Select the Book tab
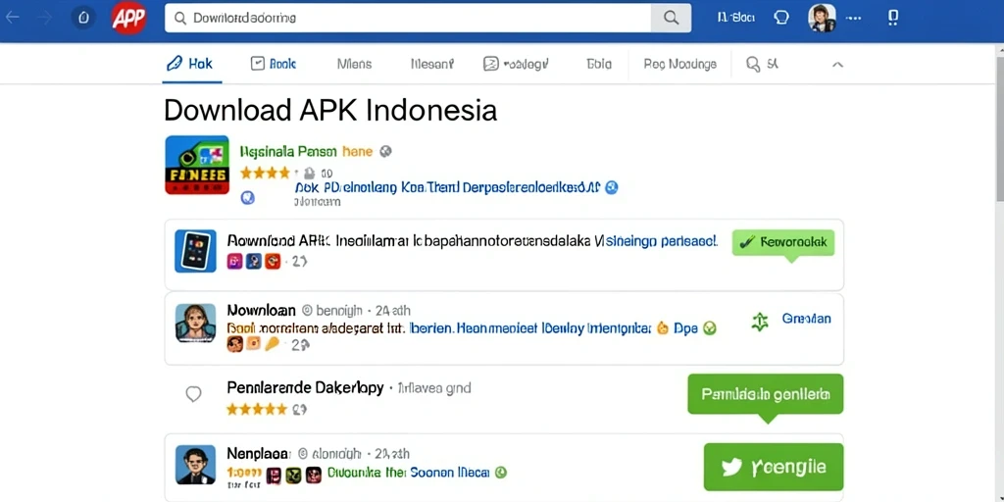 pyautogui.click(x=274, y=64)
